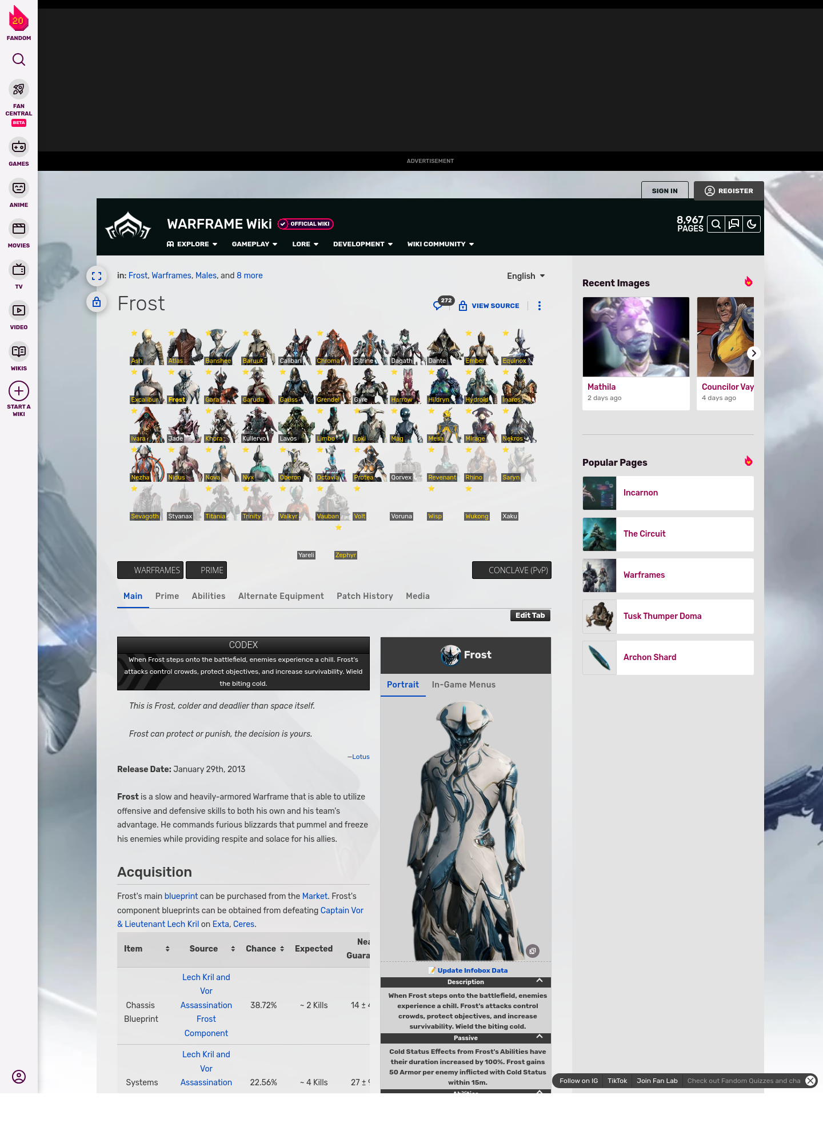The width and height of the screenshot is (823, 1143).
Task: Show next Recent Images with arrow
Action: pyautogui.click(x=754, y=353)
